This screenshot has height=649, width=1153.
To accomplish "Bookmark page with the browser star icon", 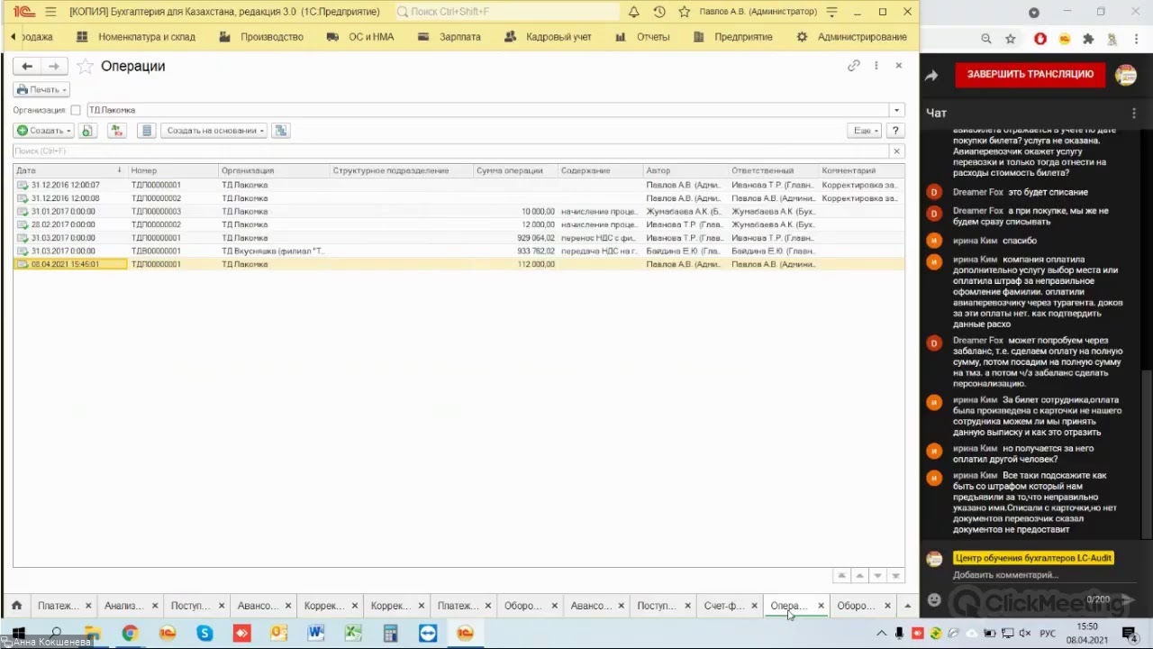I will click(x=1011, y=39).
